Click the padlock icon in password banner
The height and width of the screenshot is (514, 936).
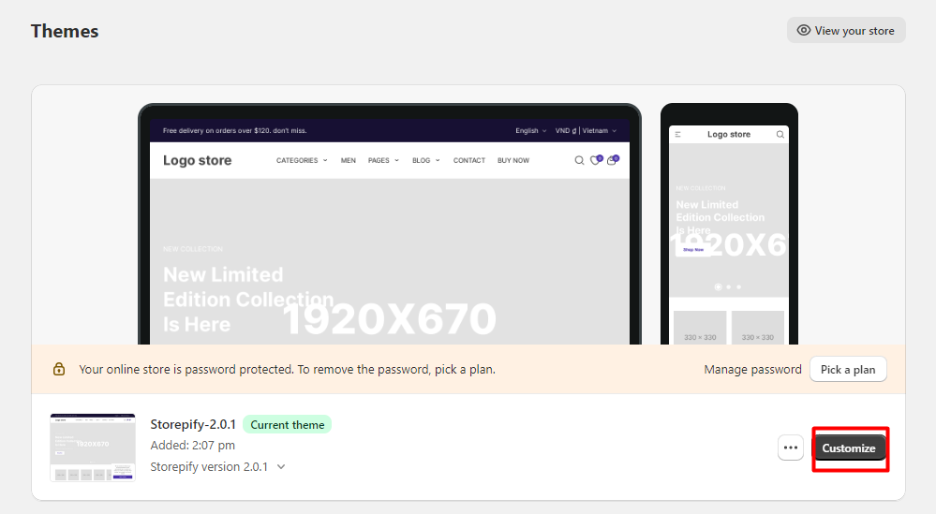tap(59, 369)
